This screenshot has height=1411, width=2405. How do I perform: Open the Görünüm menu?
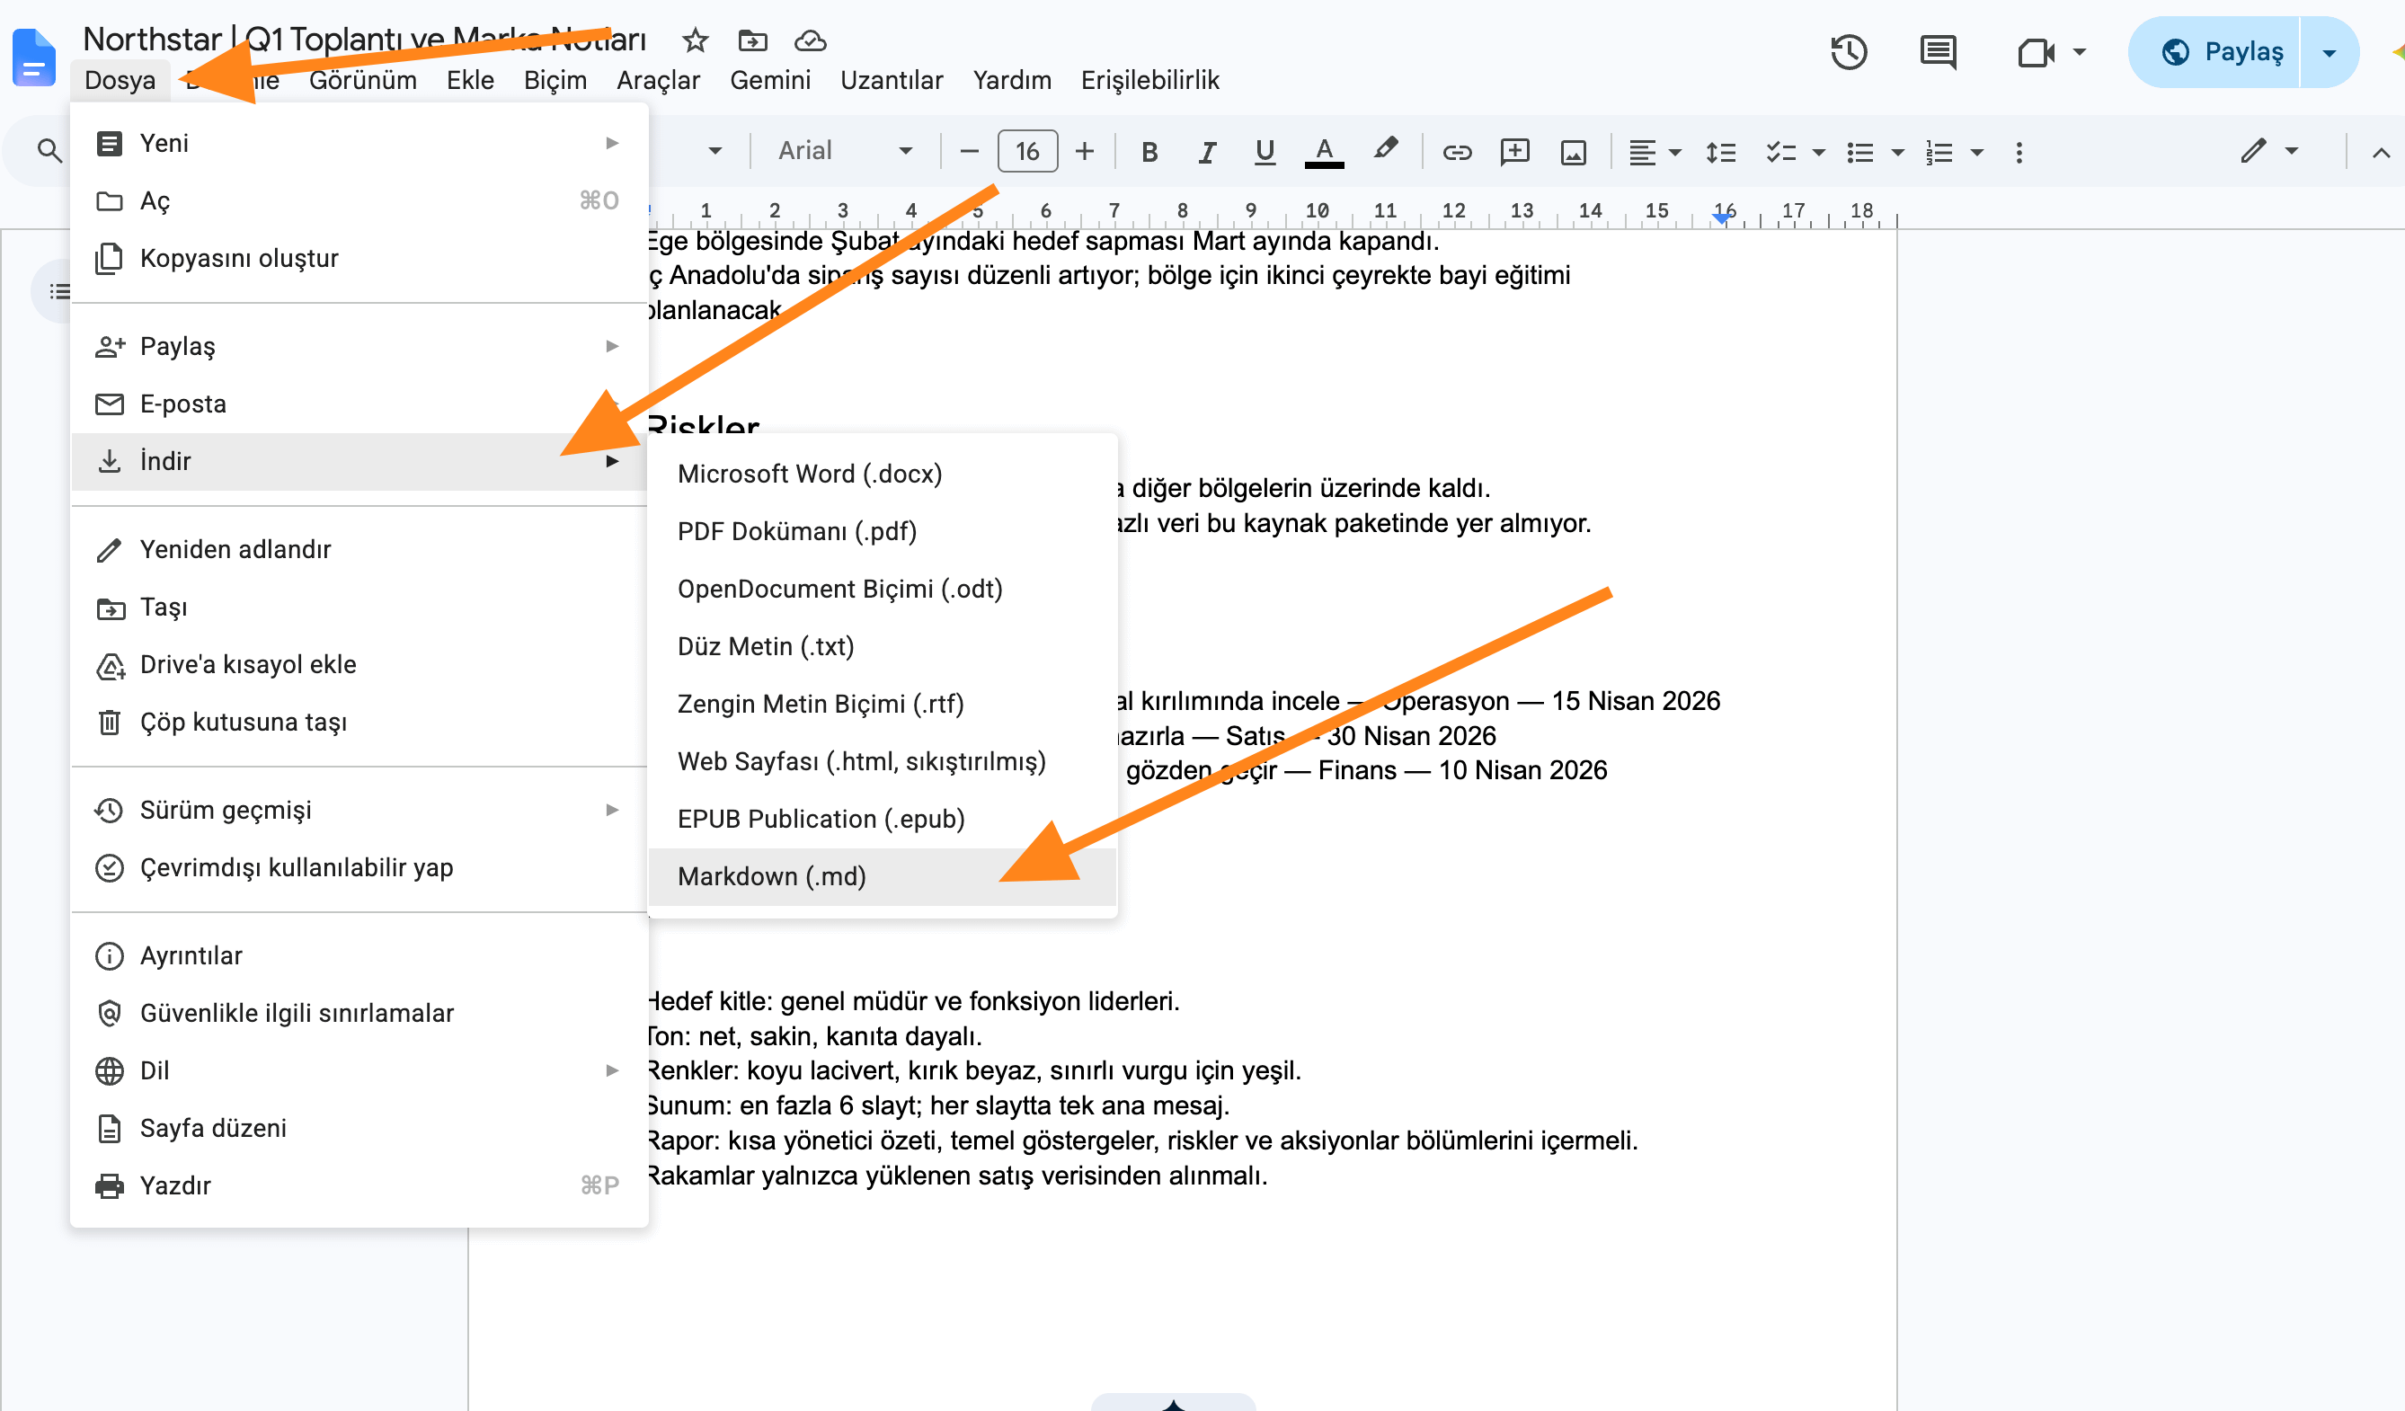[363, 80]
